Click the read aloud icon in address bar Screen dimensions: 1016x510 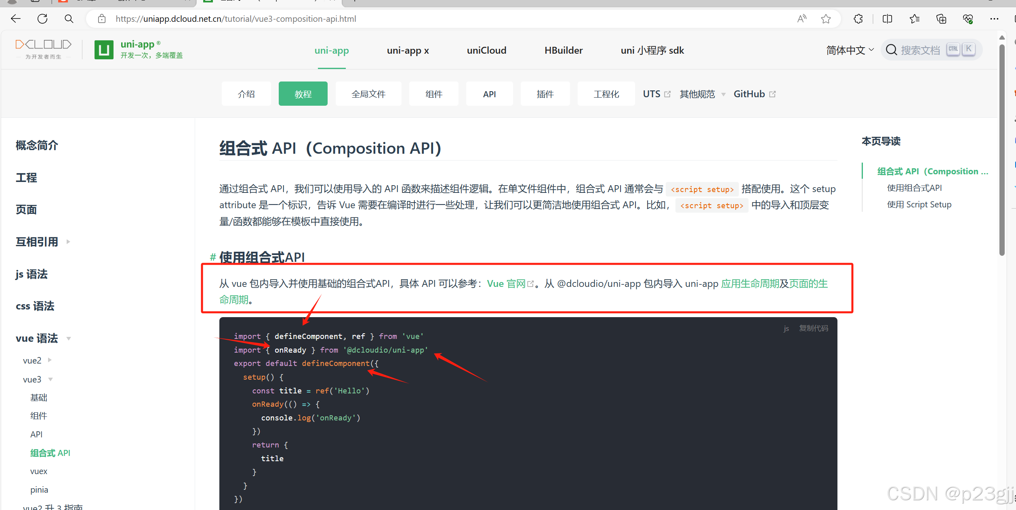(801, 19)
